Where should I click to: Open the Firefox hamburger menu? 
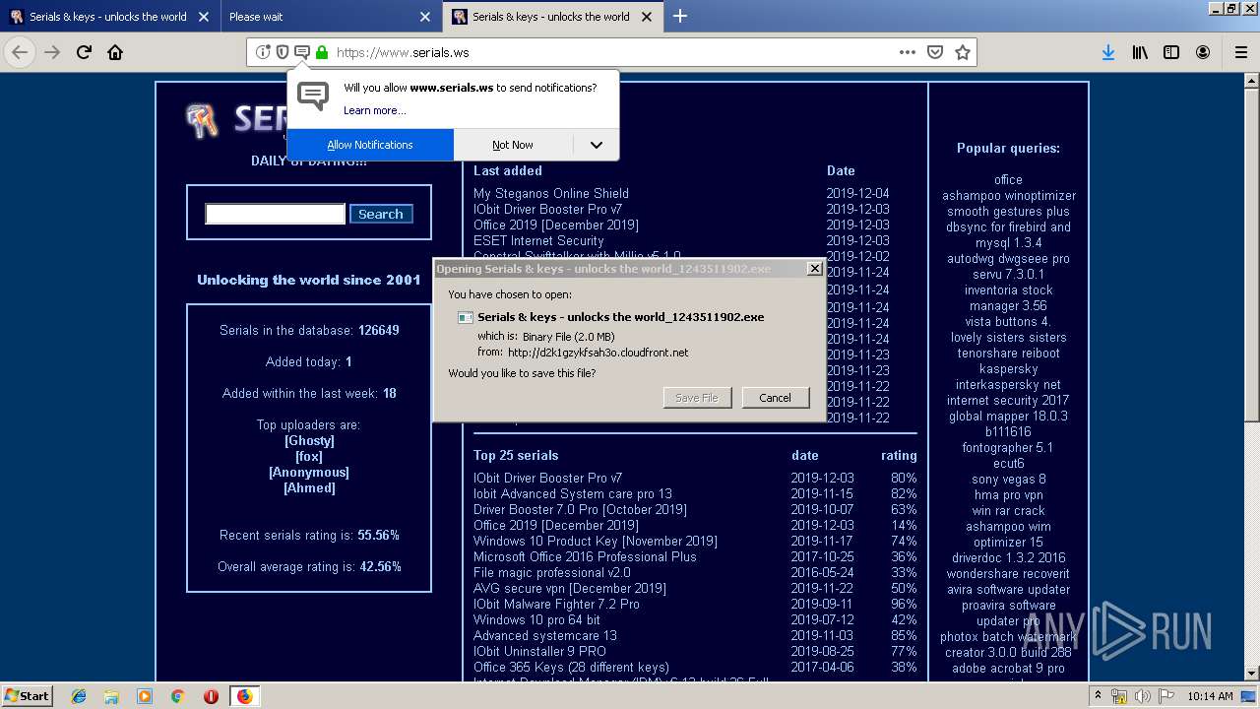coord(1241,52)
